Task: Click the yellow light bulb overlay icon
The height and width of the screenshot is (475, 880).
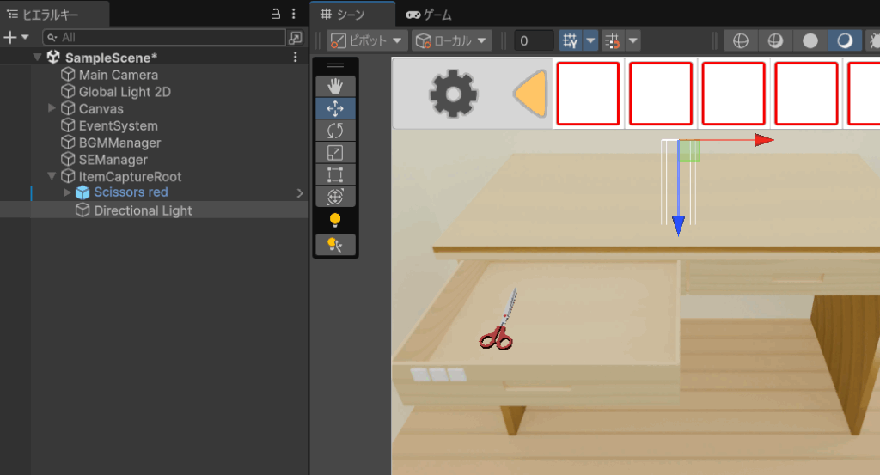Action: click(x=335, y=220)
